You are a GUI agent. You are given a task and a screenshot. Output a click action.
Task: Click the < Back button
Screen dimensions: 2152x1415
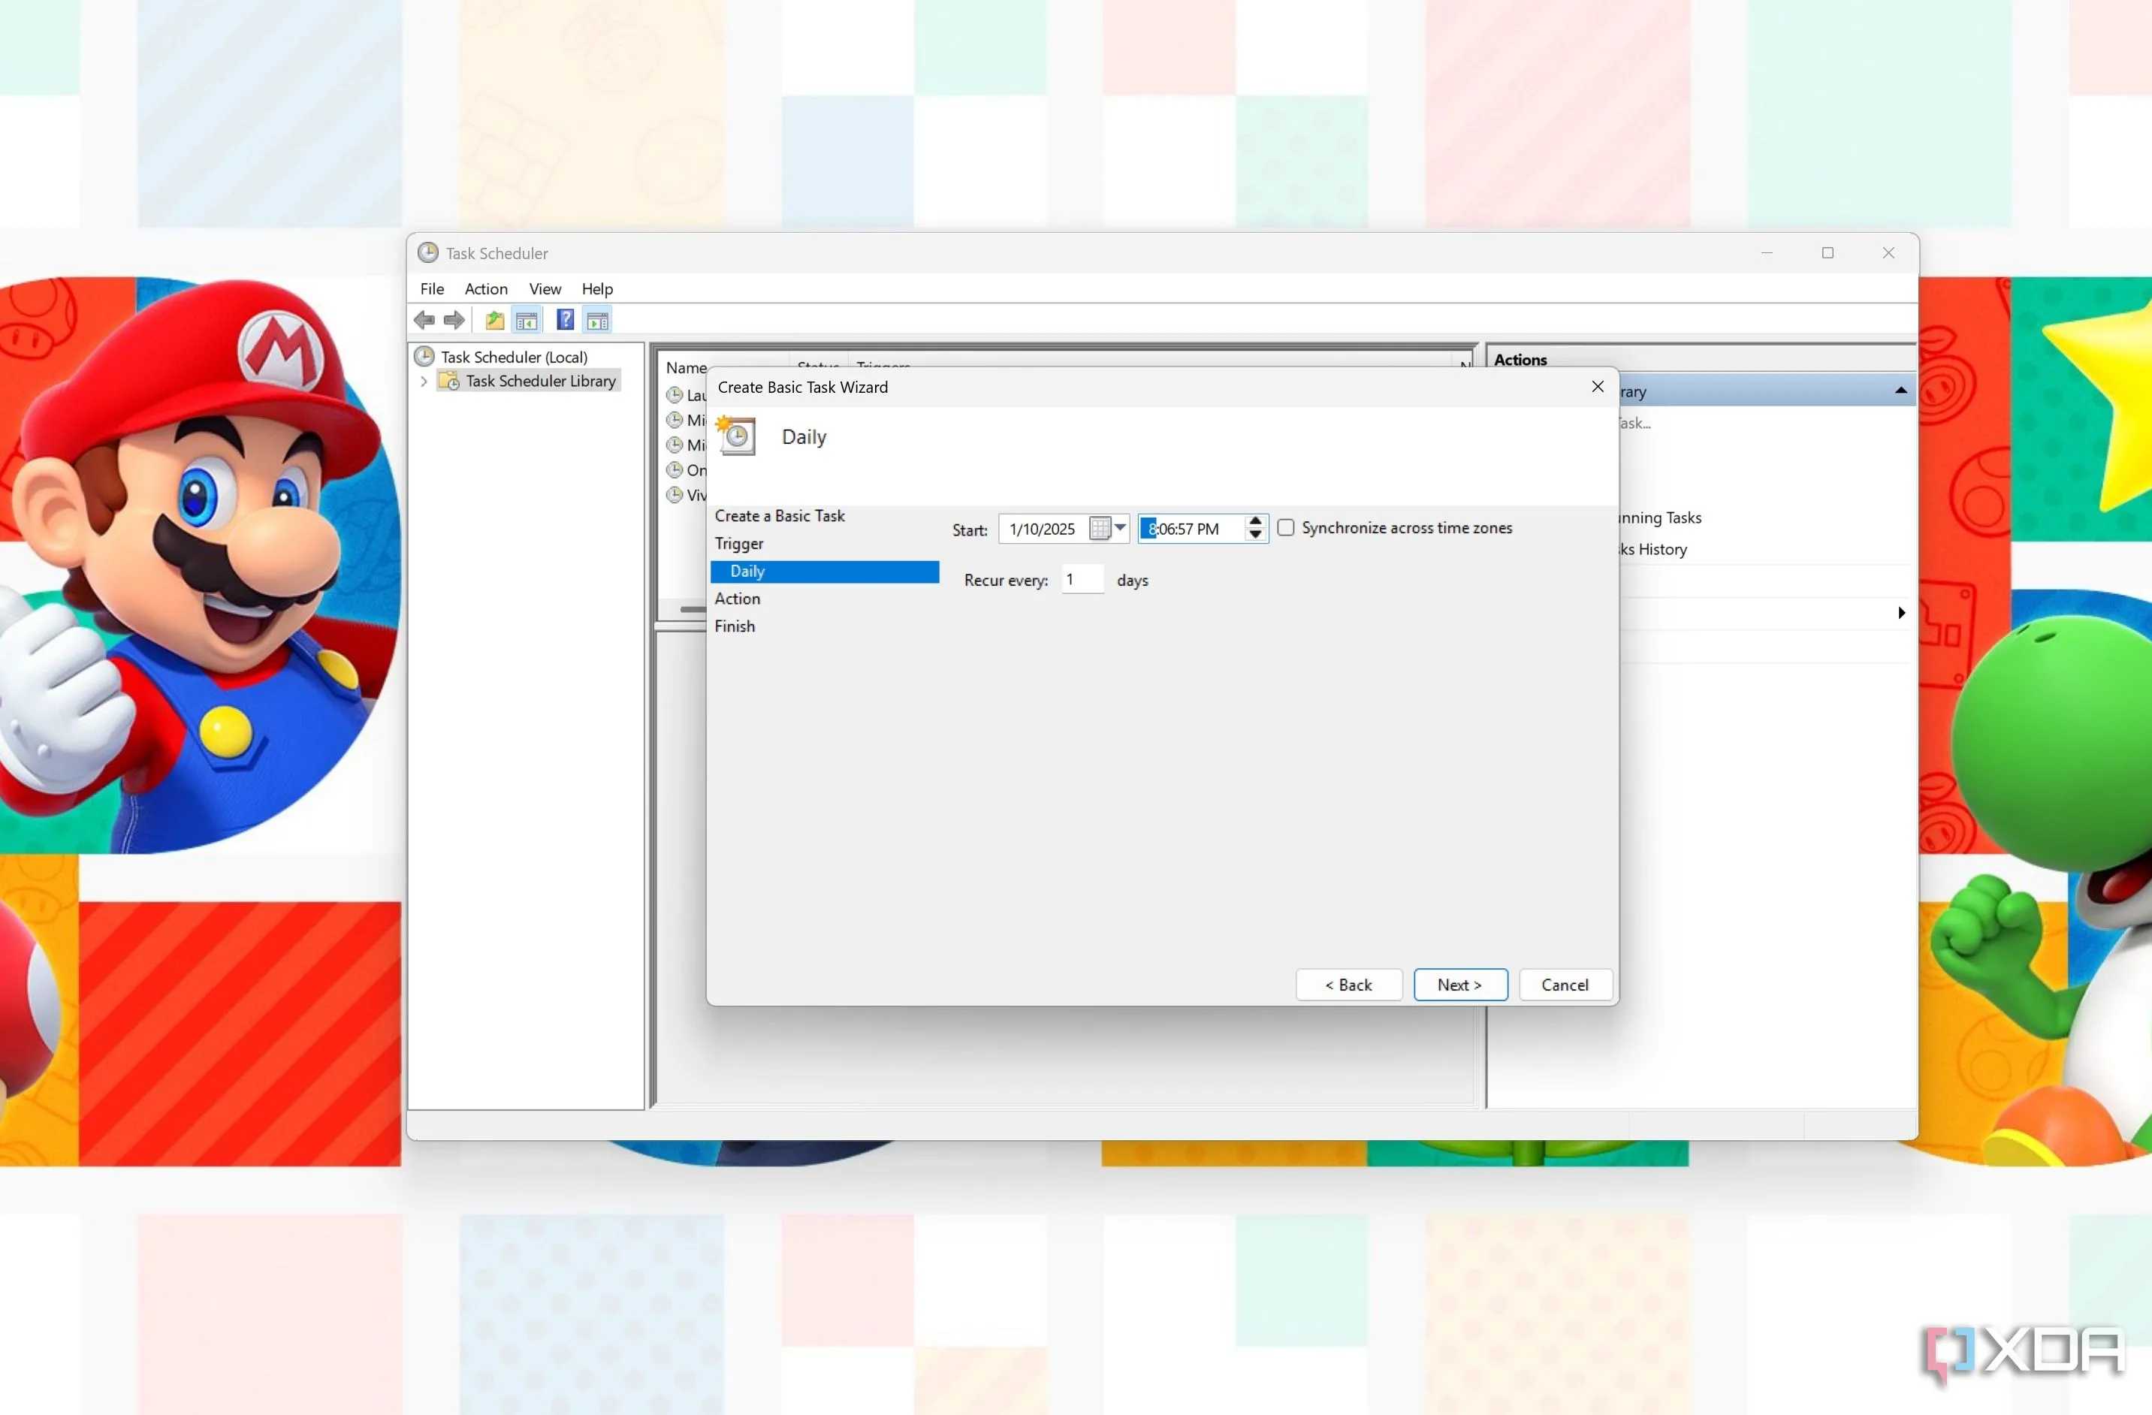pyautogui.click(x=1348, y=985)
